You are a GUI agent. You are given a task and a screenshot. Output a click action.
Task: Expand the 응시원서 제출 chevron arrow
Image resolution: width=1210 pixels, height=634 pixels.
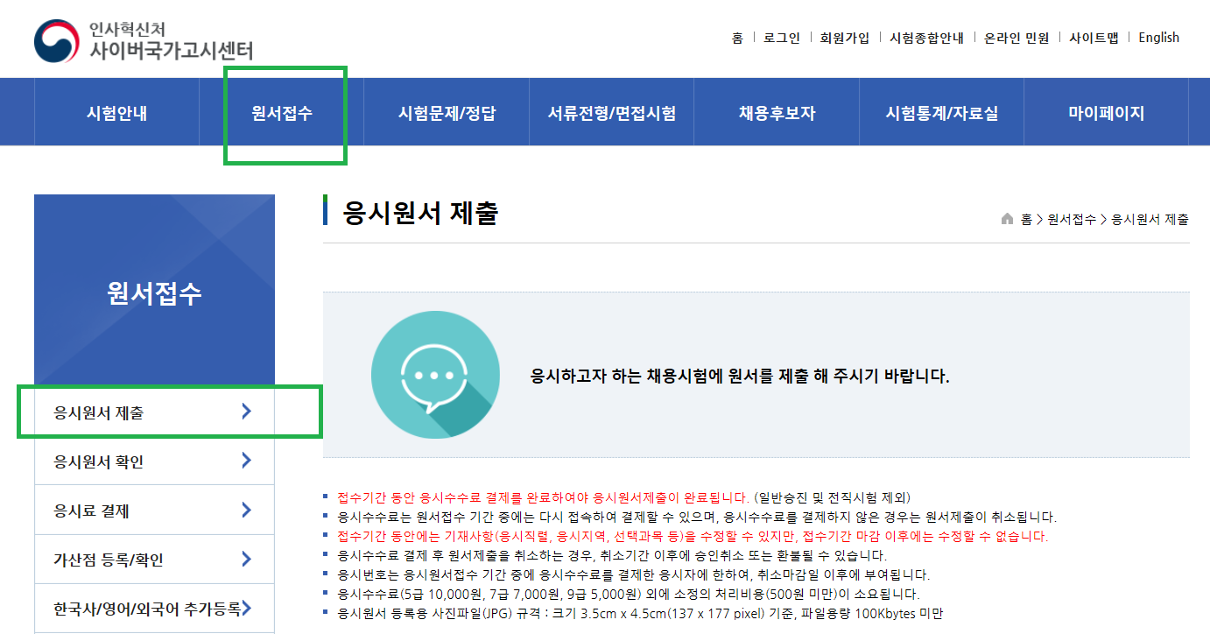[246, 412]
